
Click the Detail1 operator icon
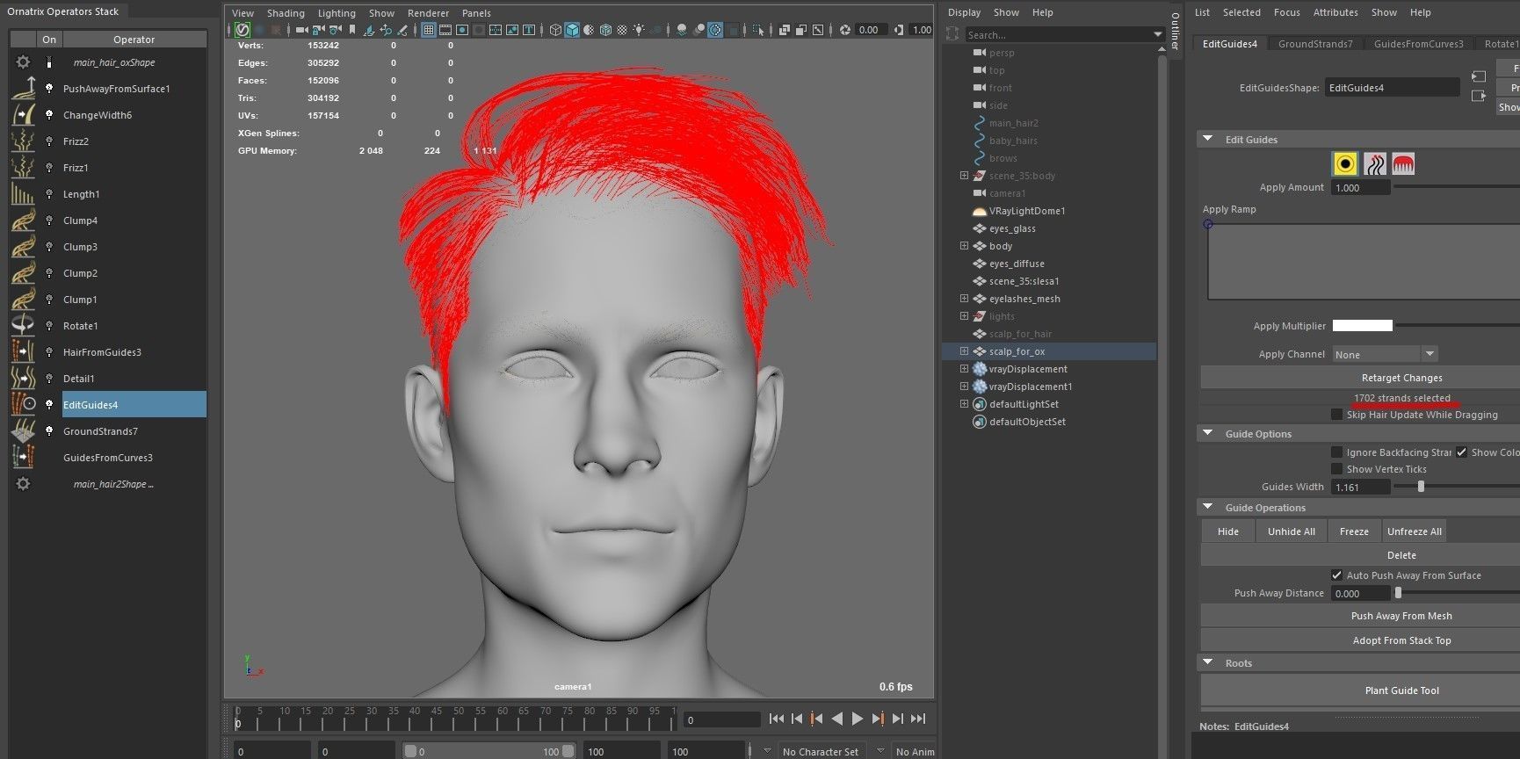click(x=24, y=378)
